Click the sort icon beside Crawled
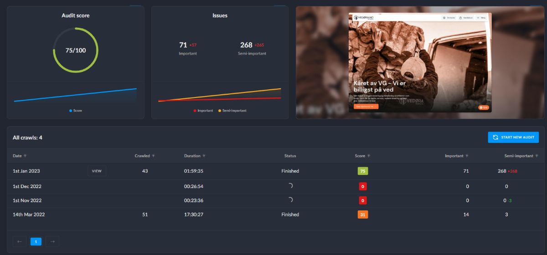 tap(154, 156)
